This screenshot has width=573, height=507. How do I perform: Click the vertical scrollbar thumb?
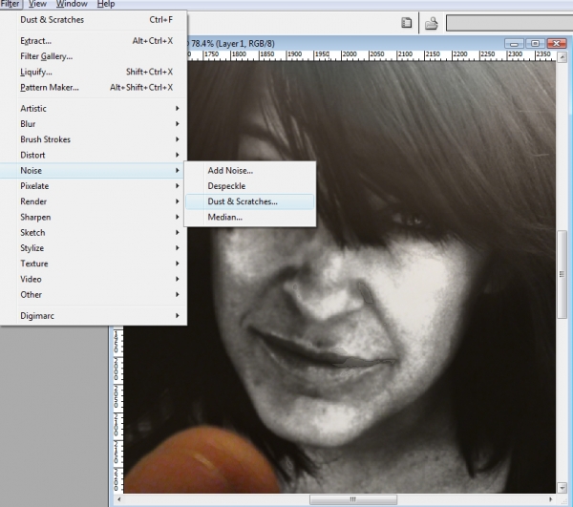(x=562, y=274)
